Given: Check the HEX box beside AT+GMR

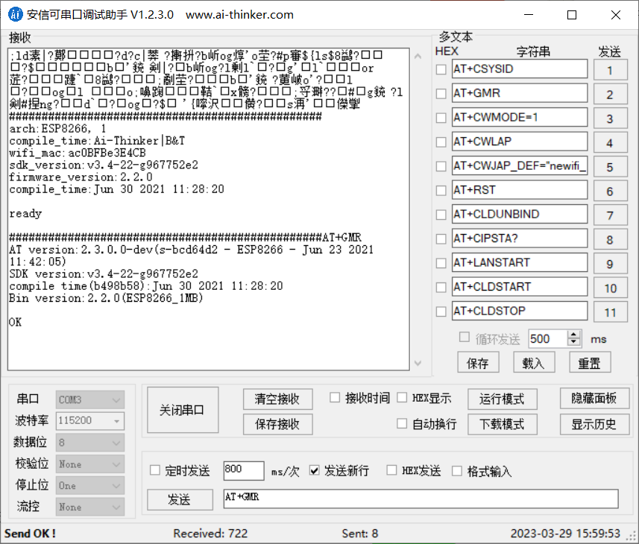Looking at the screenshot, I should (440, 93).
